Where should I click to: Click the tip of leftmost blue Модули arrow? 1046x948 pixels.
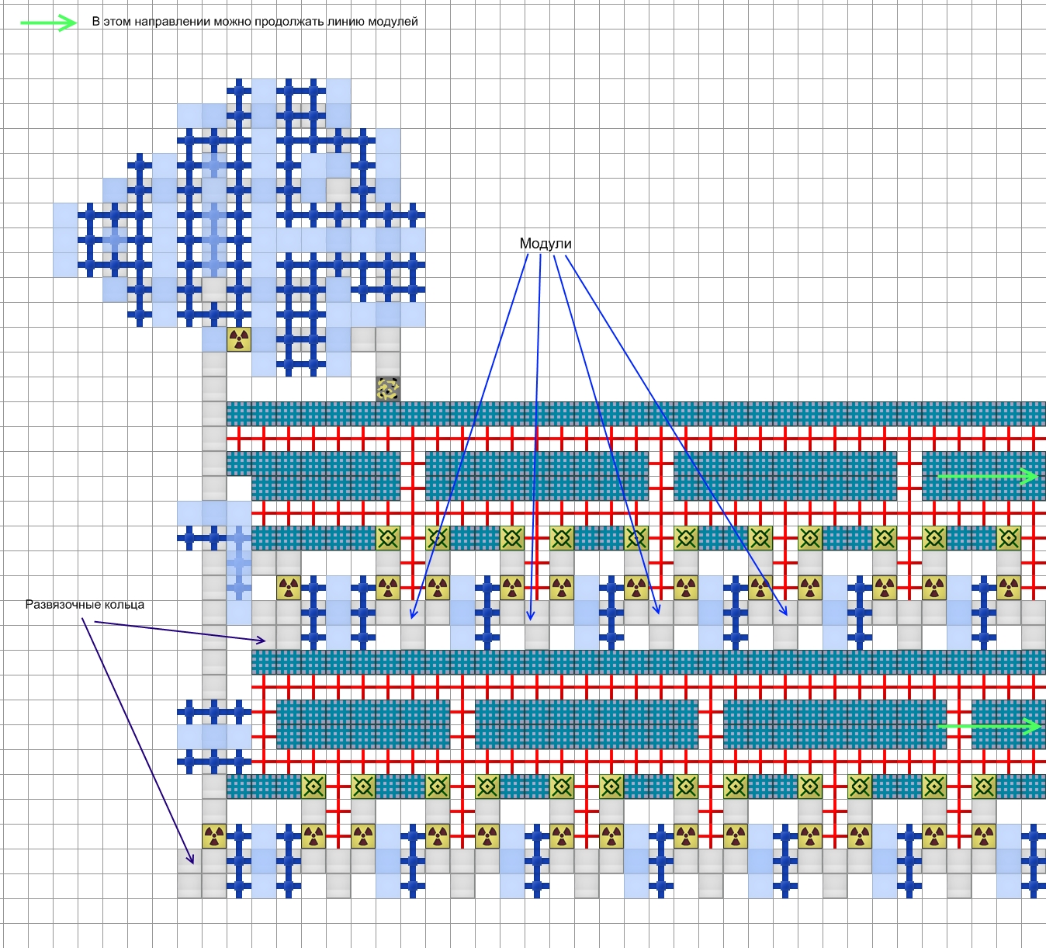tap(413, 617)
